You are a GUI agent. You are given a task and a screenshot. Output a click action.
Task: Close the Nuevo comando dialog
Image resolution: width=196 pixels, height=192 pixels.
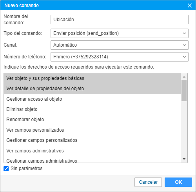coord(190,5)
